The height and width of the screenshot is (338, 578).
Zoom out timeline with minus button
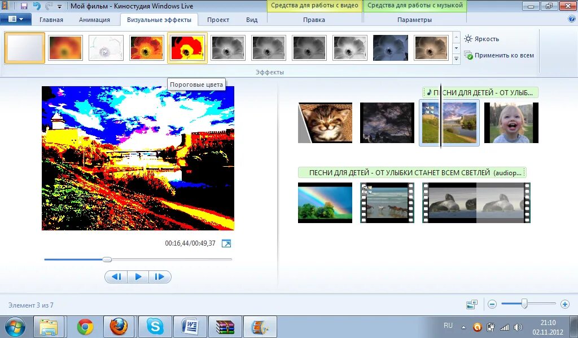coord(492,304)
